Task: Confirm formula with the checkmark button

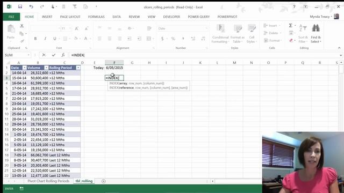Action: (x=54, y=55)
